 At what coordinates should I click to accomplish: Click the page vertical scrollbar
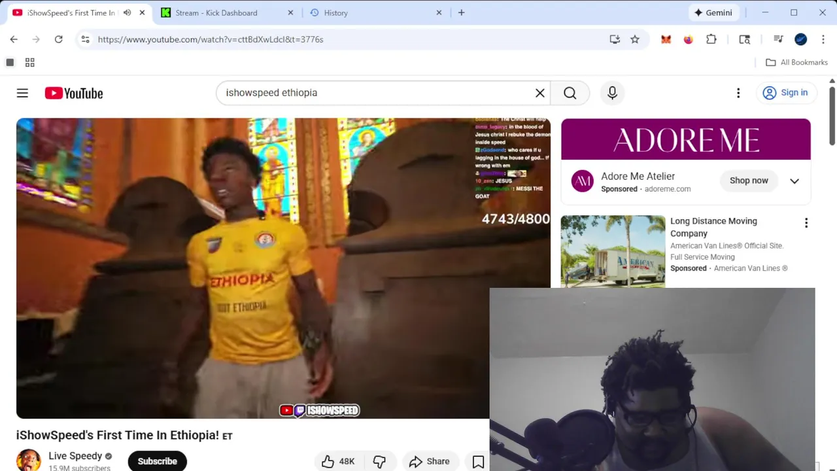coord(832,115)
